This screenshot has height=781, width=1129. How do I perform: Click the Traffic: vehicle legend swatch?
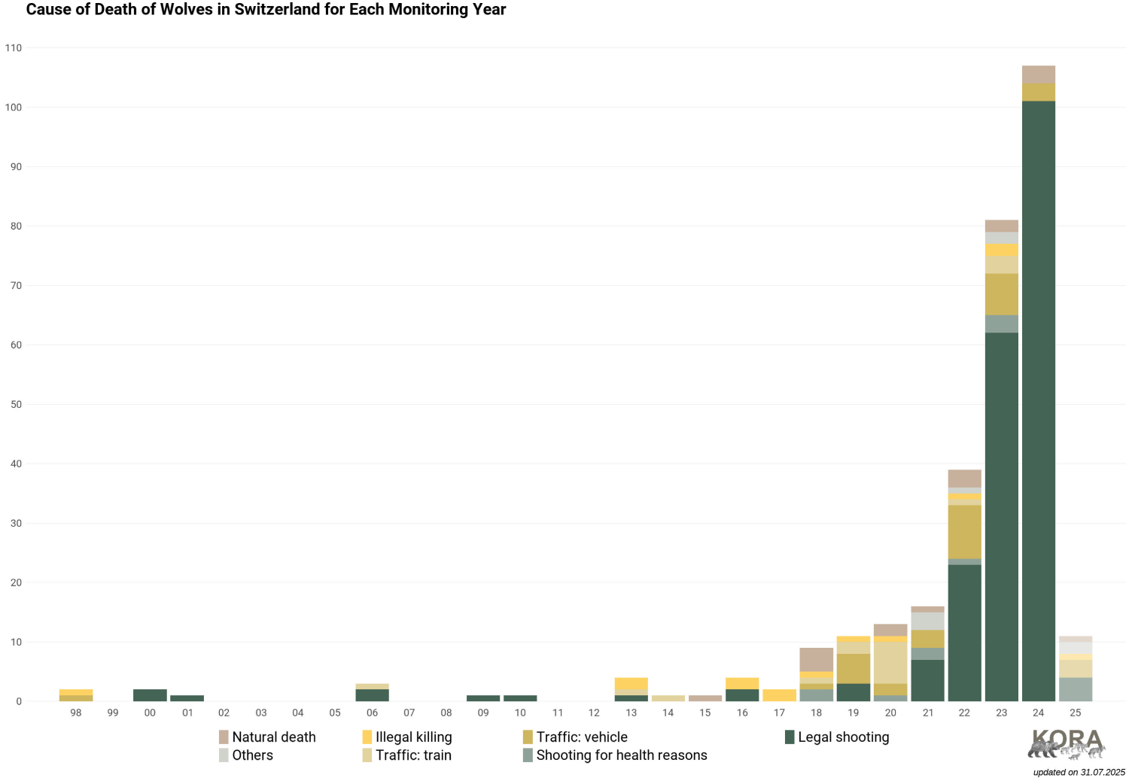point(528,737)
